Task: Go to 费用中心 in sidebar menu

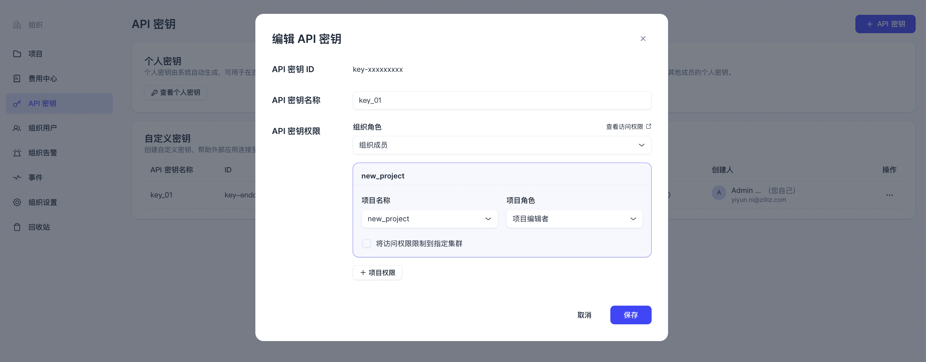Action: point(59,79)
